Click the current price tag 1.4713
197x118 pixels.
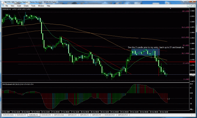pyautogui.click(x=192, y=75)
